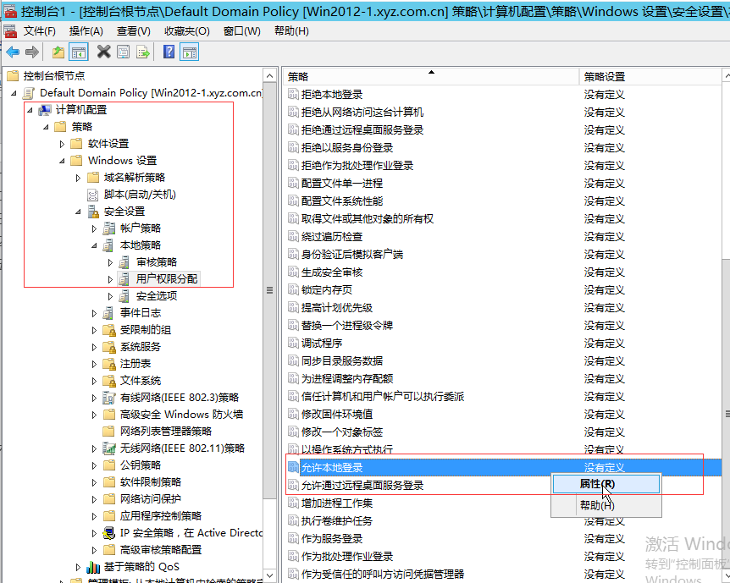The height and width of the screenshot is (583, 730).
Task: Click the Default Domain Policy scroll icon
Action: coord(29,93)
